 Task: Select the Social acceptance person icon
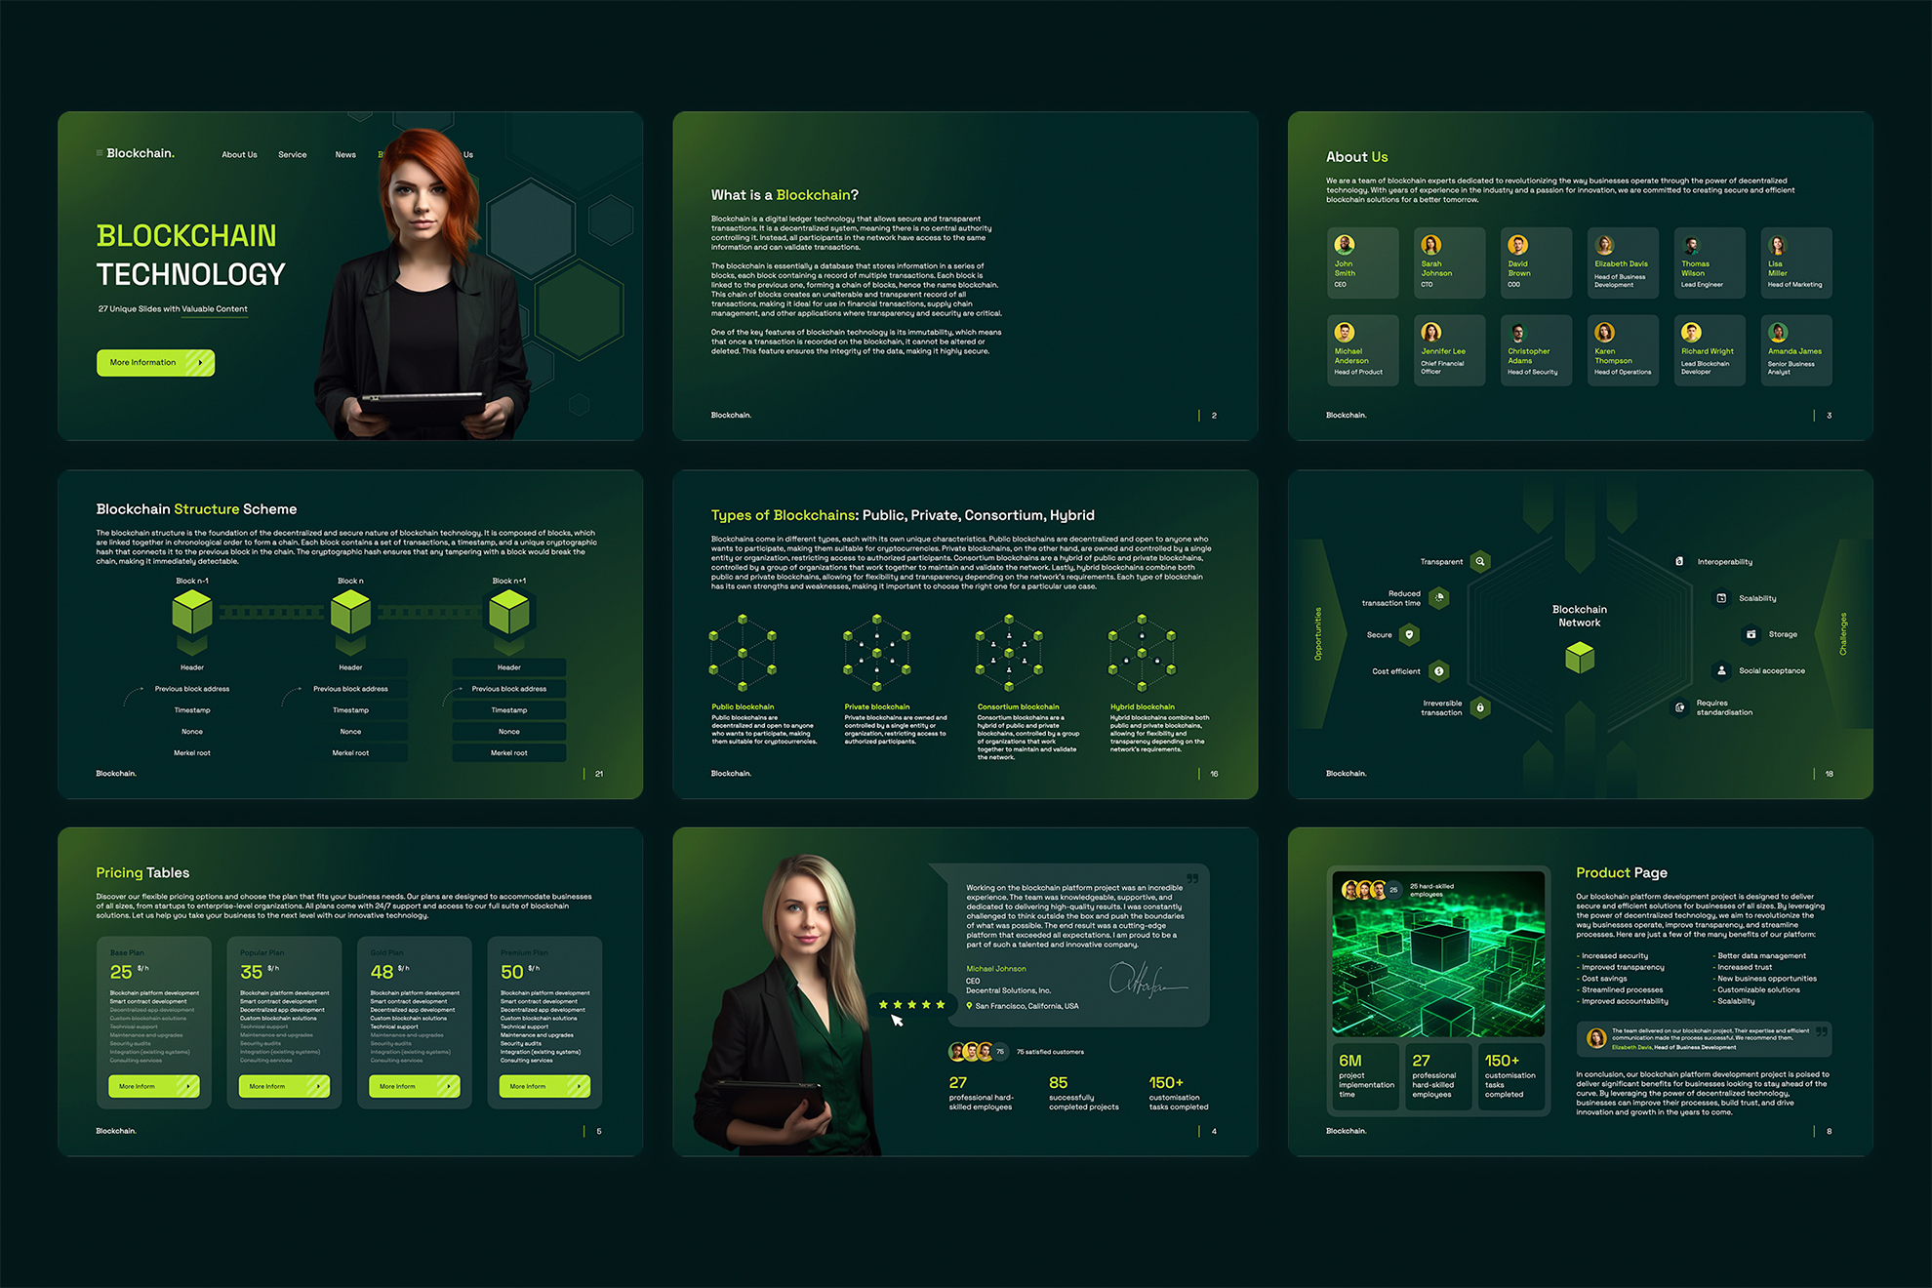tap(1720, 670)
